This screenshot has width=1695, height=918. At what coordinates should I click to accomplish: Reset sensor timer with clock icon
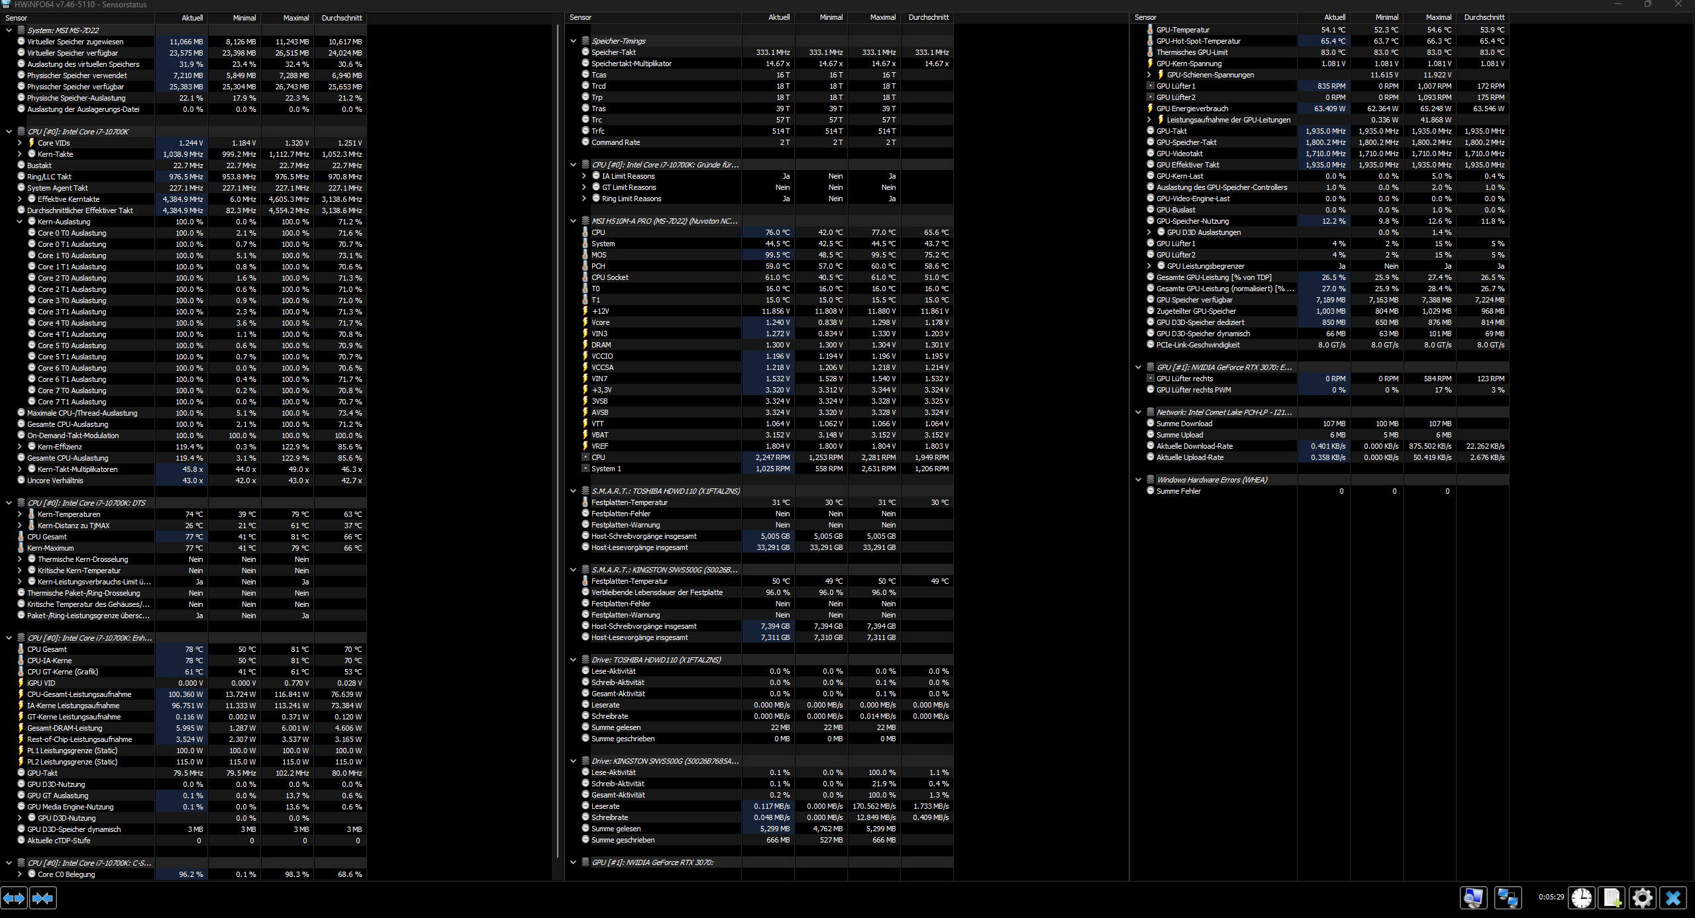[1582, 898]
